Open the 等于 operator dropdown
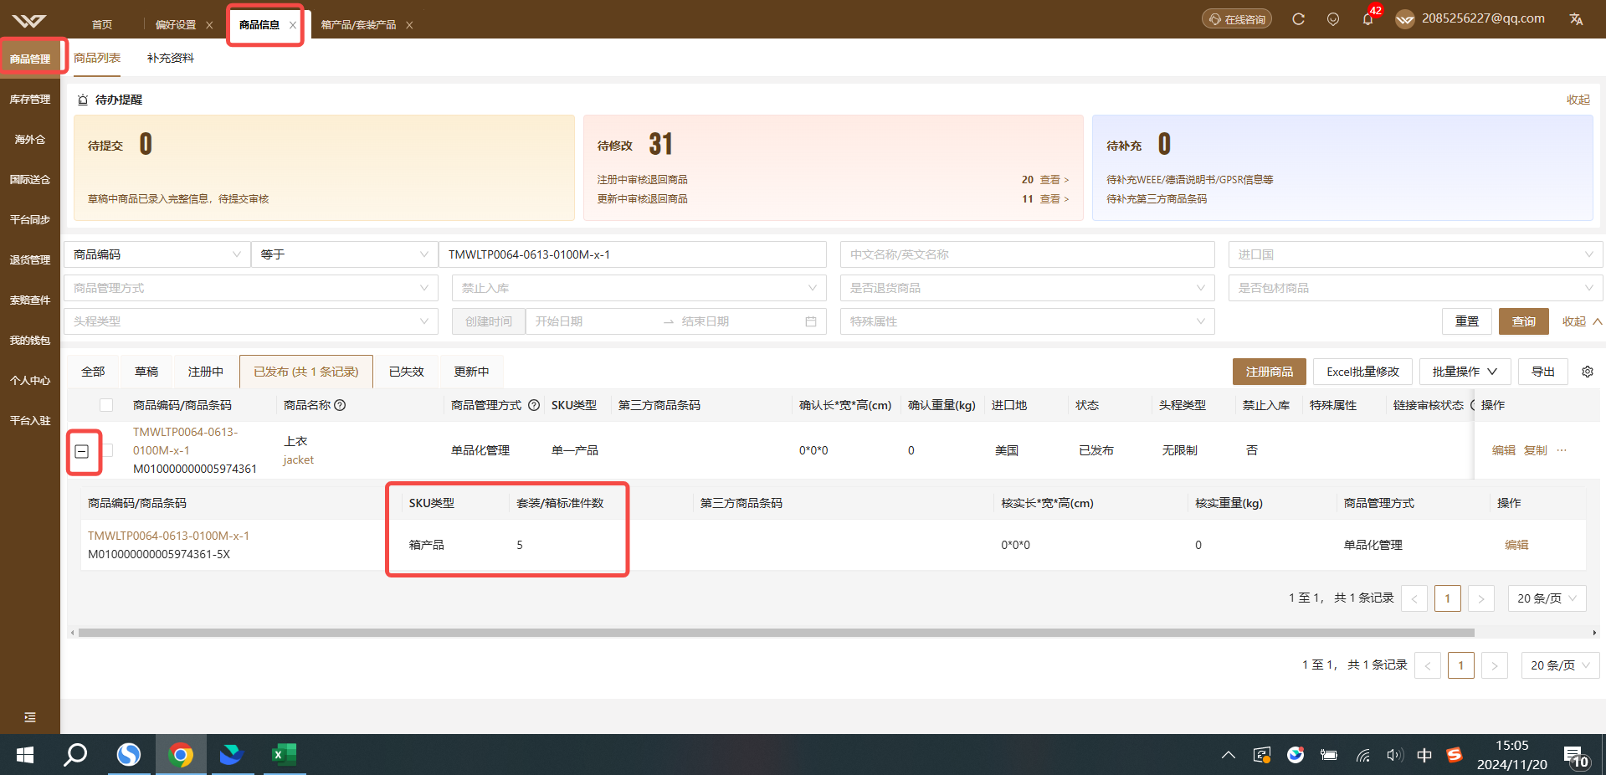This screenshot has width=1606, height=775. (x=344, y=254)
